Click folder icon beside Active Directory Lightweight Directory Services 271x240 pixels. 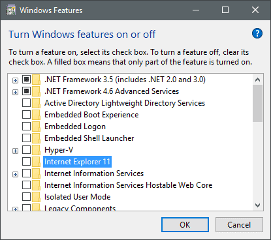(x=37, y=103)
